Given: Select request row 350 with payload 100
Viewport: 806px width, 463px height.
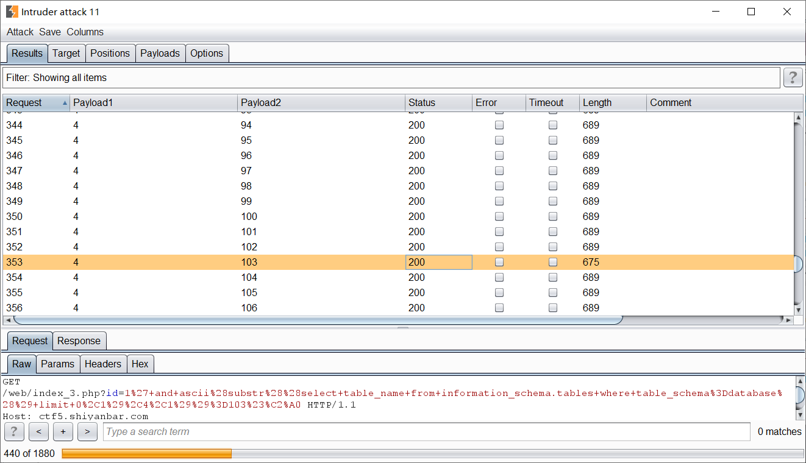Looking at the screenshot, I should point(398,216).
